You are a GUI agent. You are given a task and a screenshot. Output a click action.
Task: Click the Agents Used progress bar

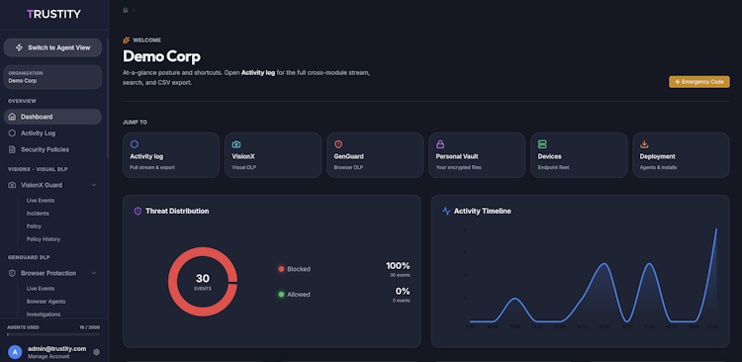click(x=53, y=334)
